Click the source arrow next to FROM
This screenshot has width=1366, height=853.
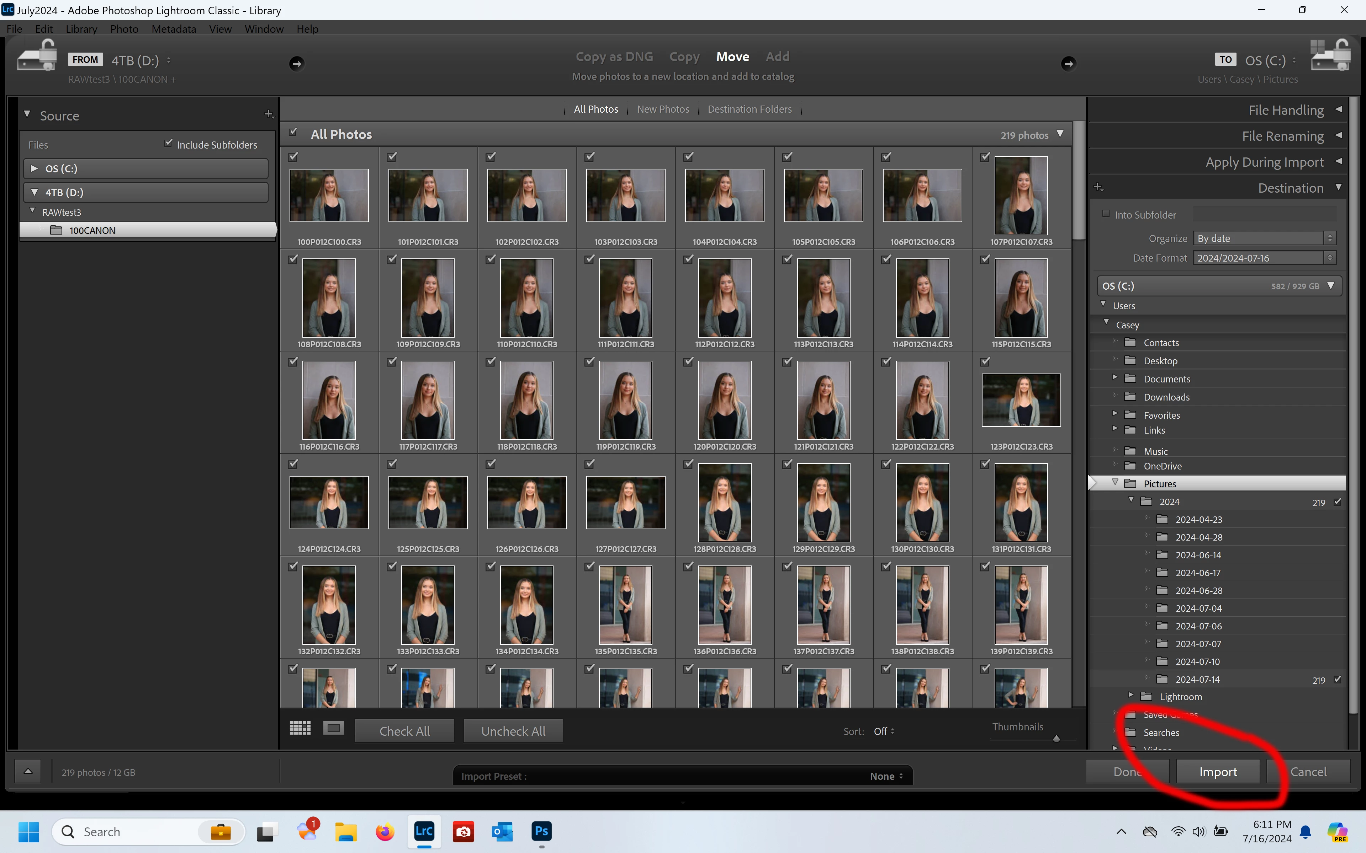[297, 63]
